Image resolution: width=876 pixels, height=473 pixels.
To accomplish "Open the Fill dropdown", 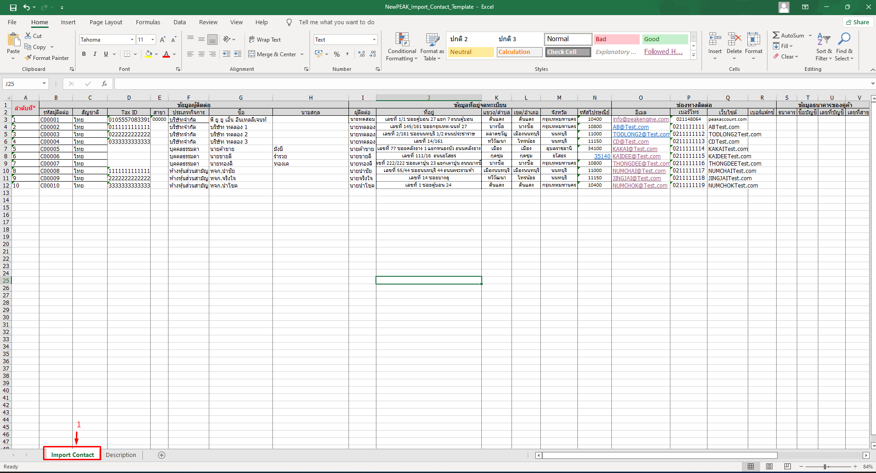I will 783,46.
